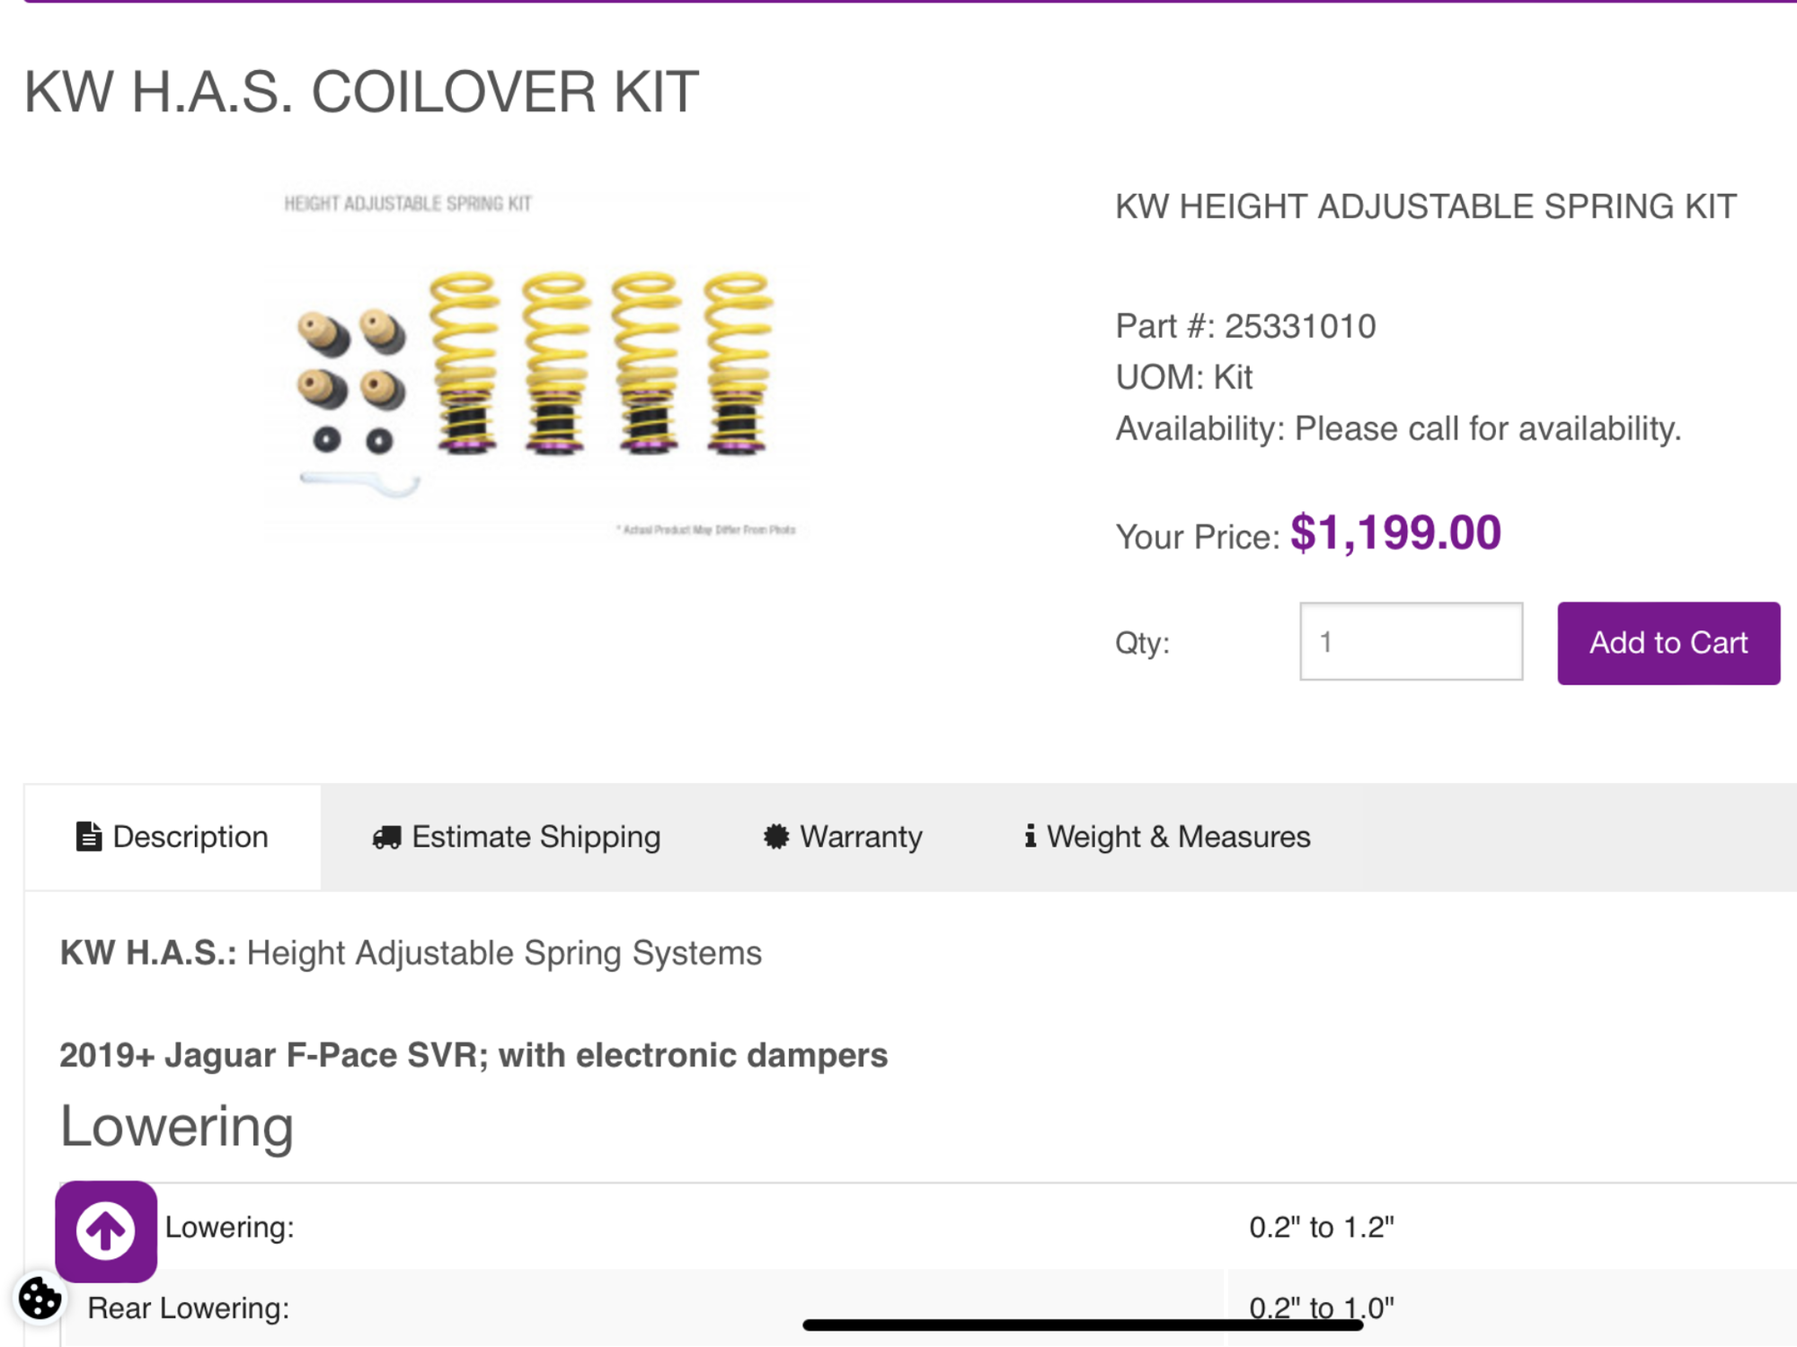This screenshot has width=1797, height=1347.
Task: Click the part number 25331010
Action: click(x=1299, y=327)
